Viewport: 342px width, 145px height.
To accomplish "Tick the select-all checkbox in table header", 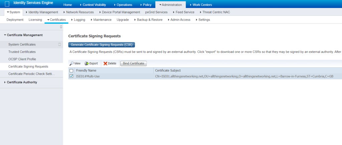I will tap(71, 71).
